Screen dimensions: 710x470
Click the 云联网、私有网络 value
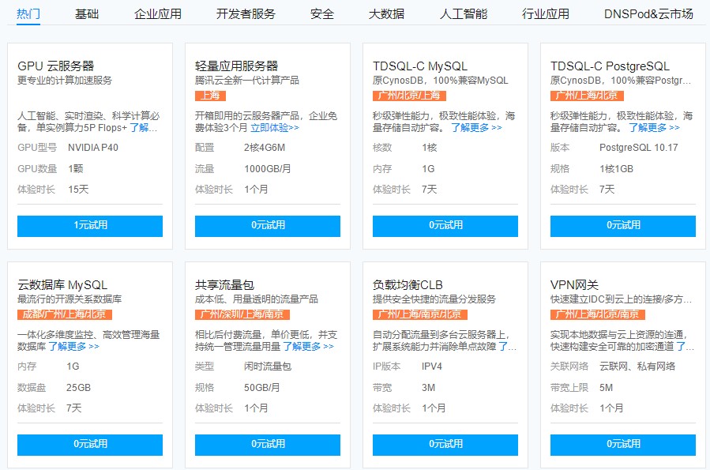(x=637, y=367)
